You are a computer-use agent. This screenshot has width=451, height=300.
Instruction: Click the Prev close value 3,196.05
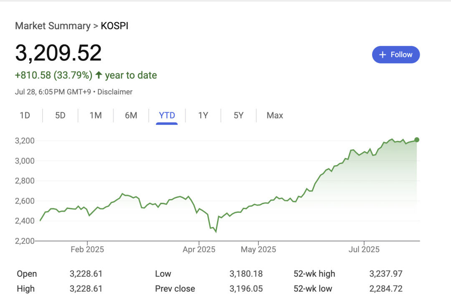pyautogui.click(x=246, y=288)
